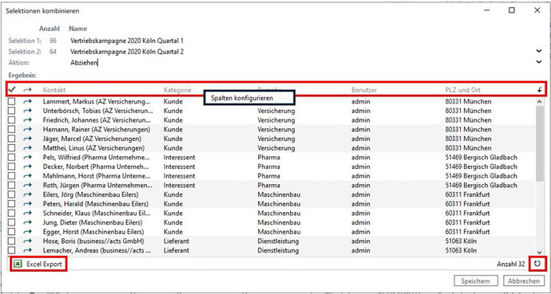Sort by 'PLZ und Ort' column header
This screenshot has width=551, height=294.
pos(463,90)
